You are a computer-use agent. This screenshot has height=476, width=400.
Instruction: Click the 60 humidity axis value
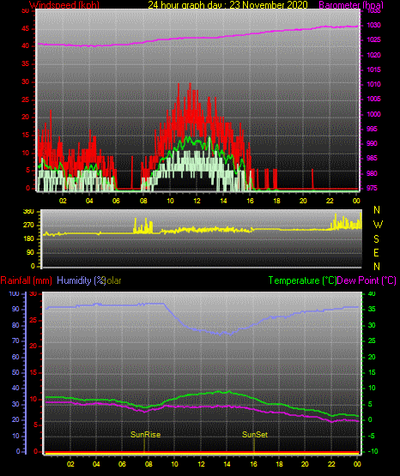pyautogui.click(x=15, y=358)
